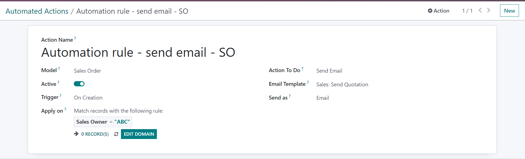Open the Action dropdown menu

[x=439, y=11]
